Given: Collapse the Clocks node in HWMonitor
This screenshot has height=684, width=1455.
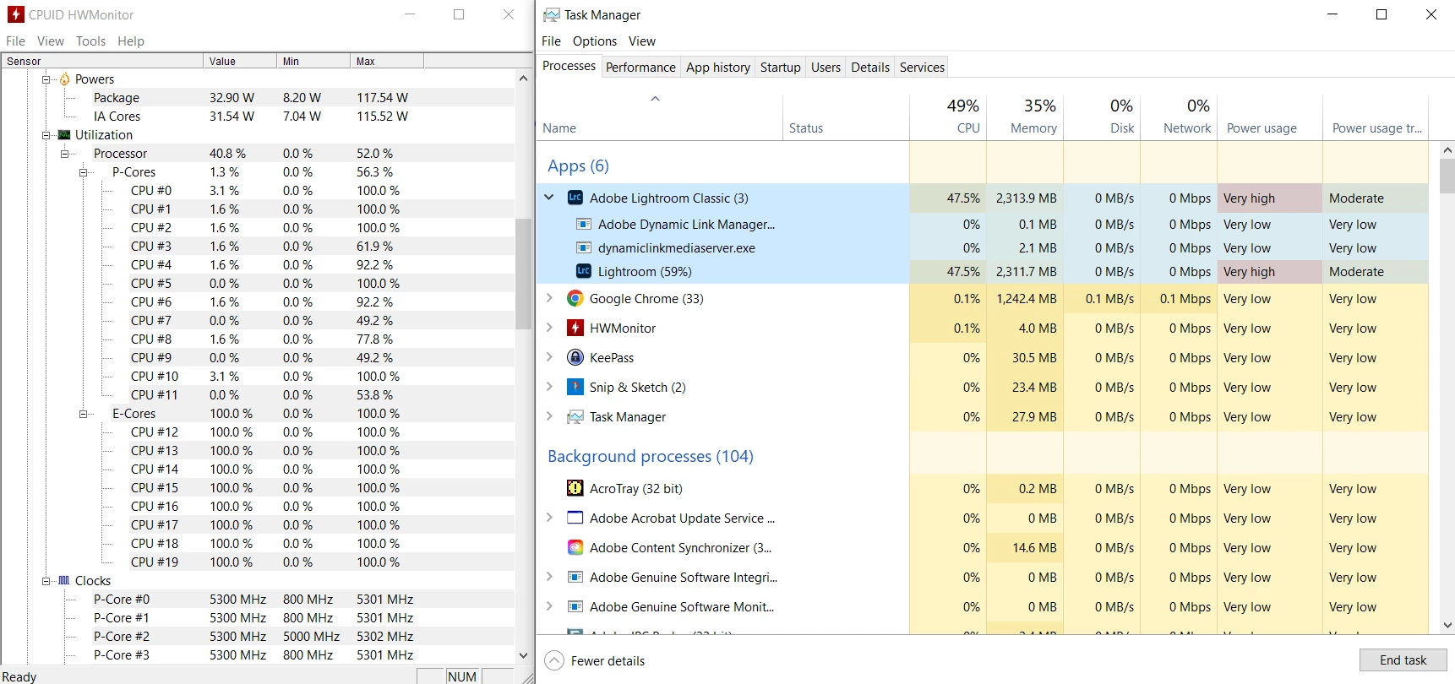Looking at the screenshot, I should click(46, 581).
